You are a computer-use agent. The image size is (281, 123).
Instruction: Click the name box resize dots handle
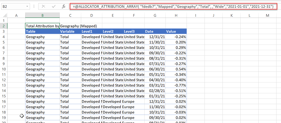[34, 6]
